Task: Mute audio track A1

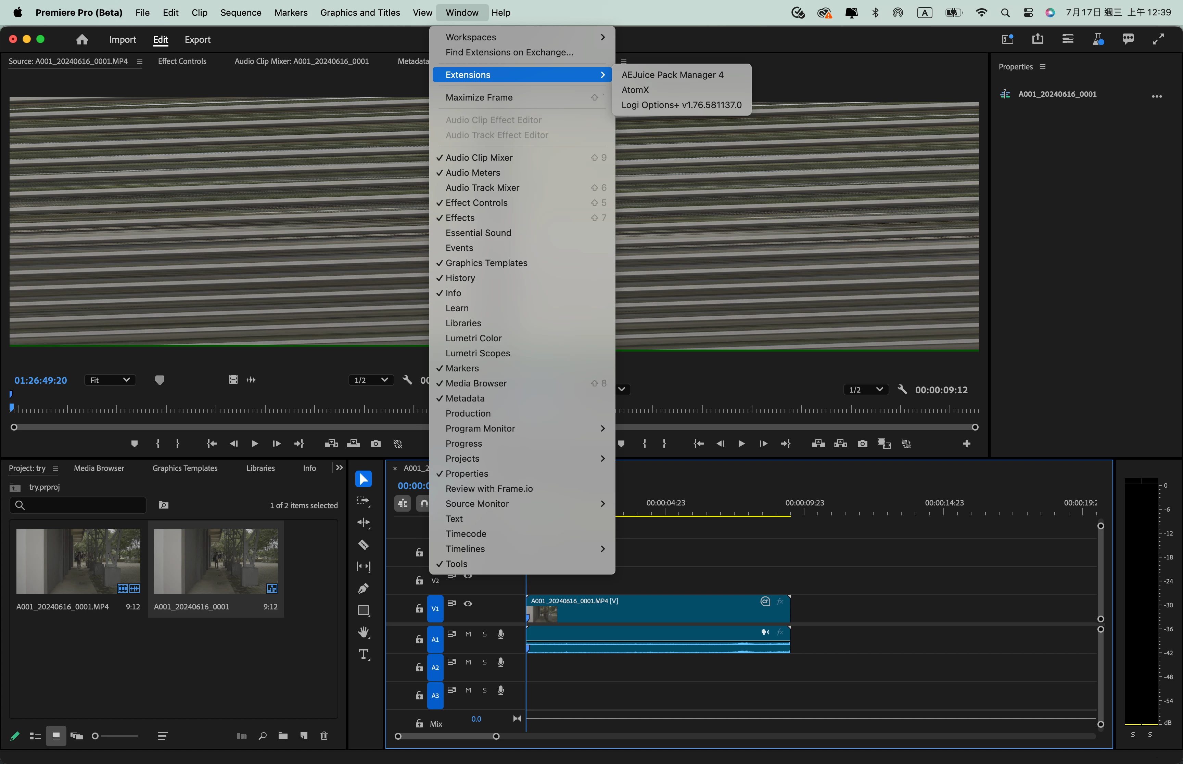Action: [x=468, y=634]
